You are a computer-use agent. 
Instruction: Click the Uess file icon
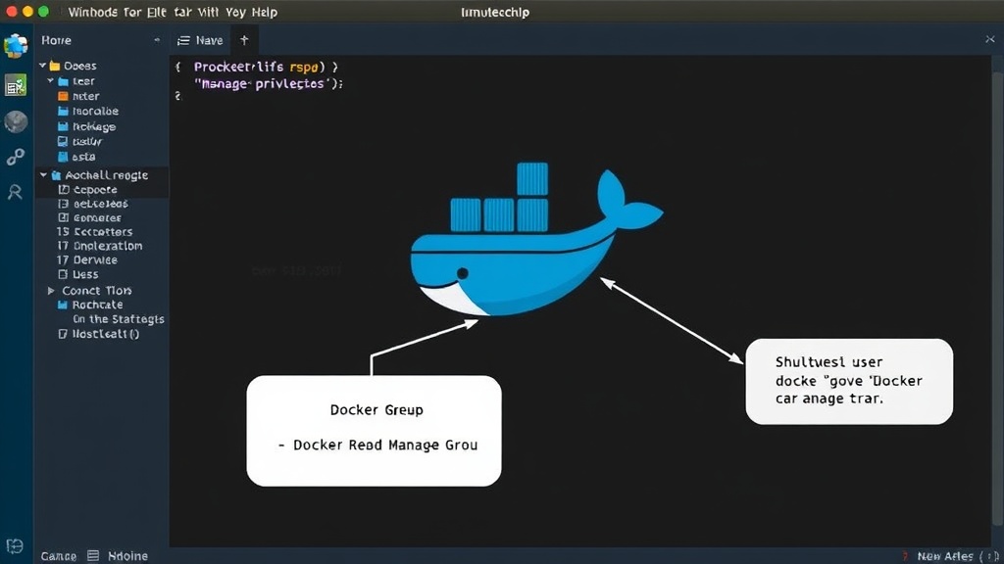click(63, 274)
